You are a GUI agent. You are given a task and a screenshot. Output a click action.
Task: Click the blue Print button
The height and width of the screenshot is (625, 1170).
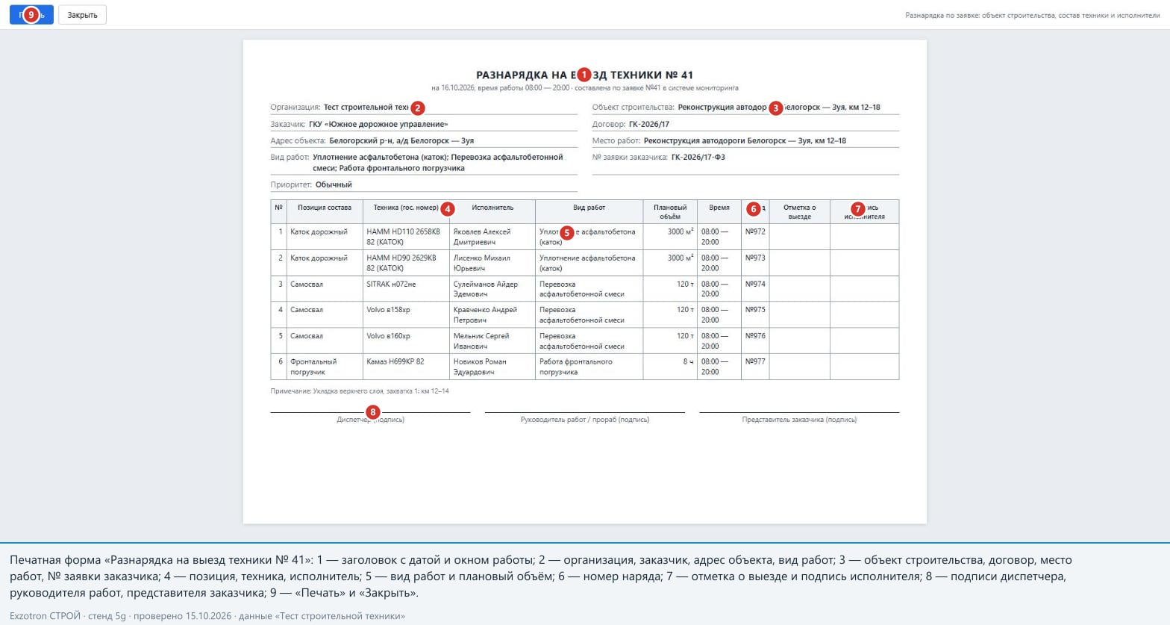click(31, 15)
